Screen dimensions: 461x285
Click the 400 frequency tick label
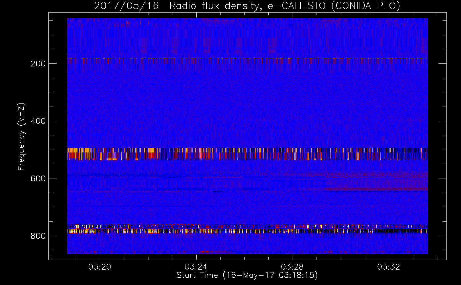click(38, 121)
